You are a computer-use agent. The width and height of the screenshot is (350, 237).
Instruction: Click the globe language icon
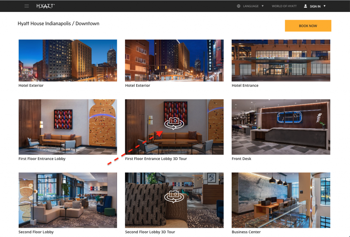(239, 6)
